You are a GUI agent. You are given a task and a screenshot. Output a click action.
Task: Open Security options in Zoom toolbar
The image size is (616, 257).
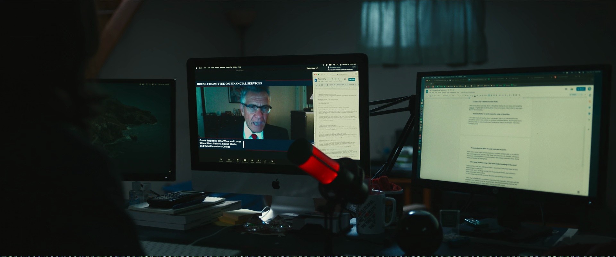pos(221,160)
